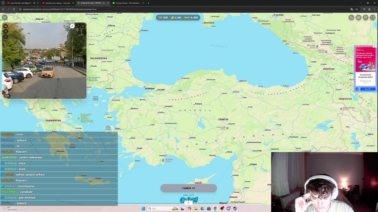378x212 pixels.
Task: Open Chrome three-dot menu
Action: [x=374, y=9]
